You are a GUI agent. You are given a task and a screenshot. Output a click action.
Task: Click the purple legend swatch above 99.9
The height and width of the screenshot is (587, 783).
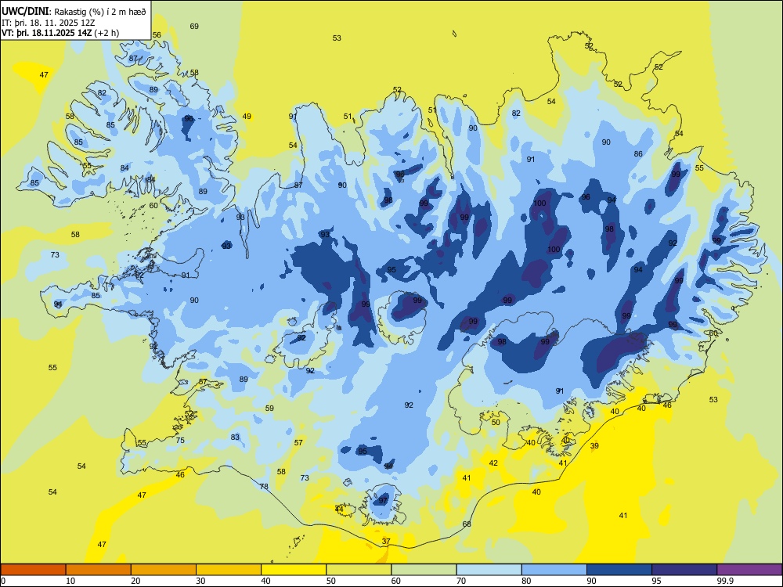tap(749, 570)
